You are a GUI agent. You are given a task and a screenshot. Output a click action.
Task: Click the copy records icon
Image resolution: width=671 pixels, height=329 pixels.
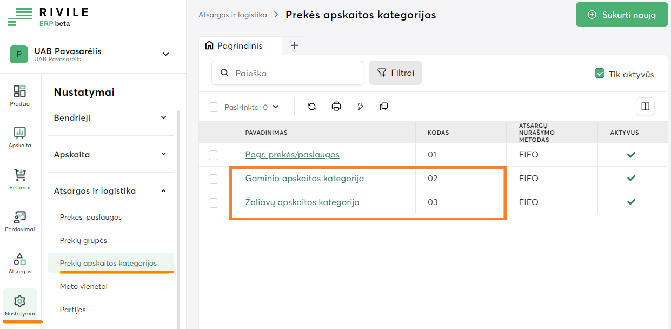tap(384, 107)
